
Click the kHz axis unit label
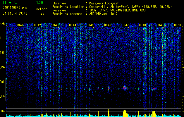[3, 24]
